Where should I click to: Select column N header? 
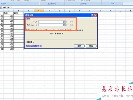pos(110,11)
